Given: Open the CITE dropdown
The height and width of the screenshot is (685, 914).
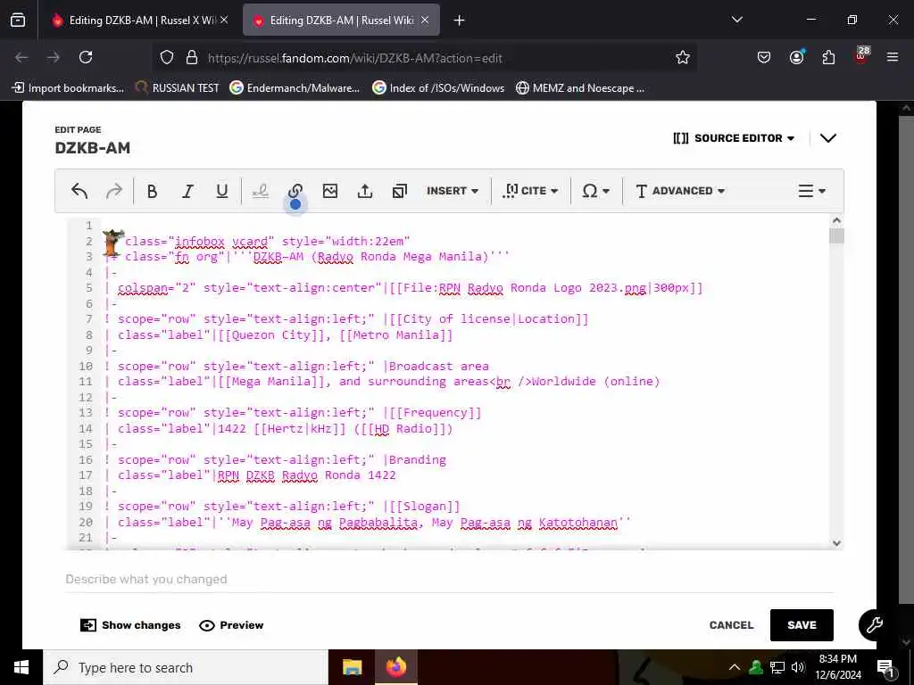Looking at the screenshot, I should 530,191.
